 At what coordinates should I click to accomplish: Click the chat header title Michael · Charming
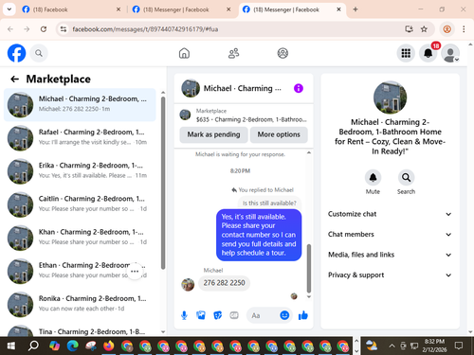pos(242,88)
